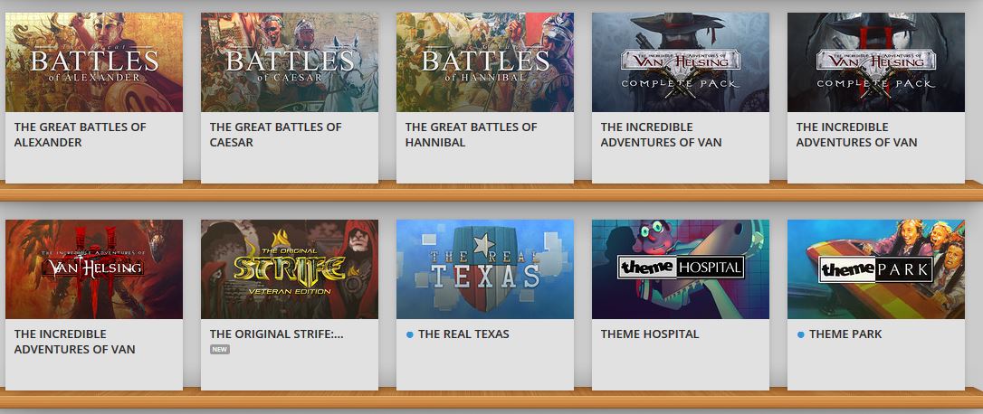Open The Great Battles of Alexander cover art

tap(94, 62)
